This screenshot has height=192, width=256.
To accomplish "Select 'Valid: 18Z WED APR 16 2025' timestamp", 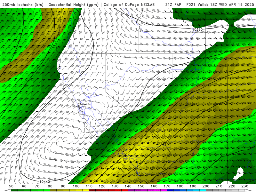I will (226, 5).
